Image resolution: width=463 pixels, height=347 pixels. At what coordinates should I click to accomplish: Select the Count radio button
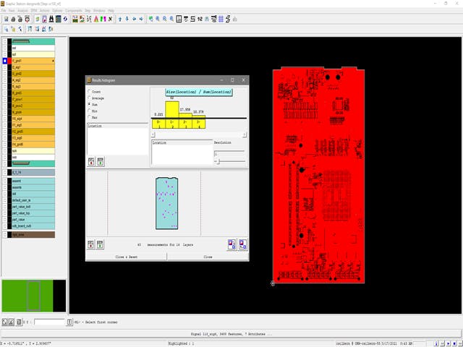pos(90,92)
